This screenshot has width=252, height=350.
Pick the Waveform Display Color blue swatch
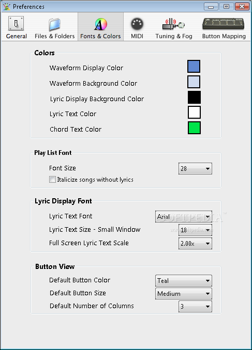point(194,66)
